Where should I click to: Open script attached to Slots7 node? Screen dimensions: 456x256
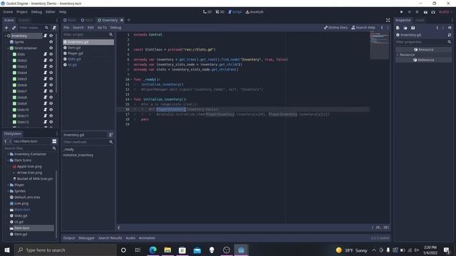tap(45, 91)
